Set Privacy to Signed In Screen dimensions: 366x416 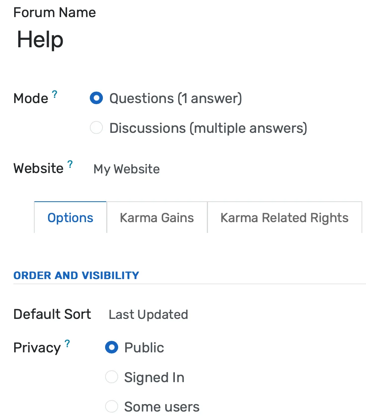pos(111,377)
